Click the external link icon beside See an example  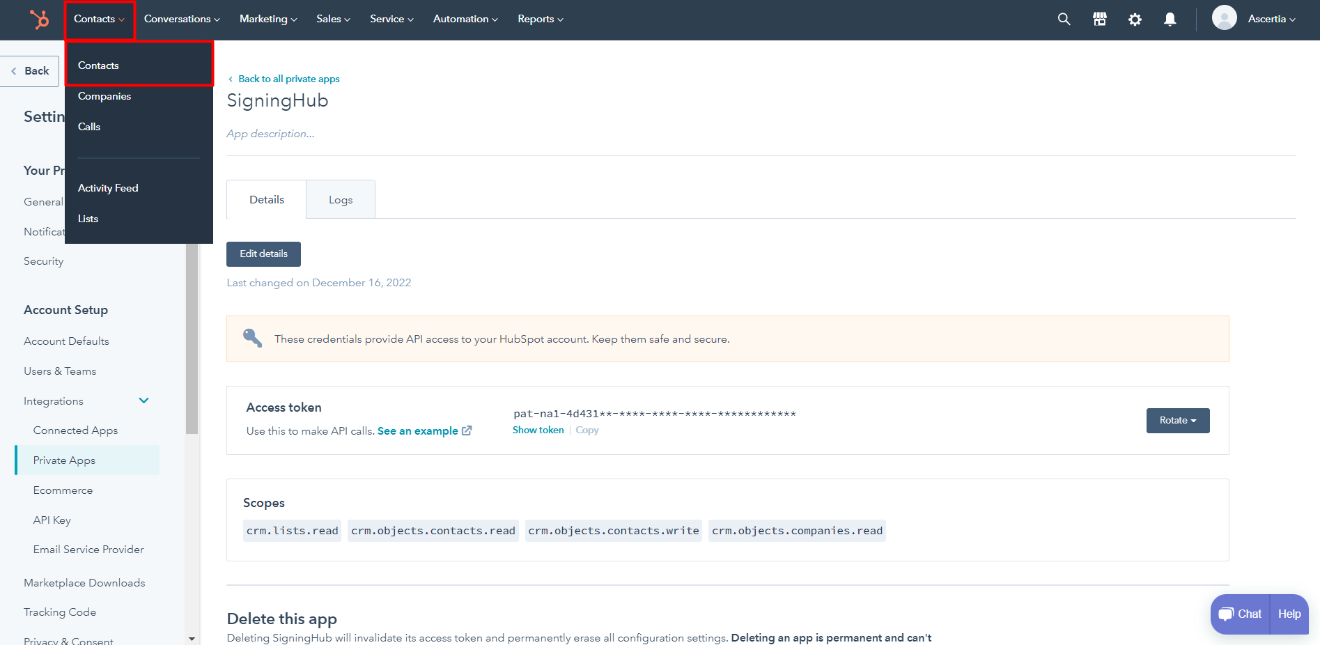(x=467, y=430)
